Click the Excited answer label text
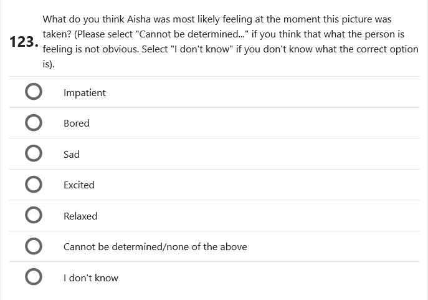This screenshot has width=428, height=300. point(79,185)
